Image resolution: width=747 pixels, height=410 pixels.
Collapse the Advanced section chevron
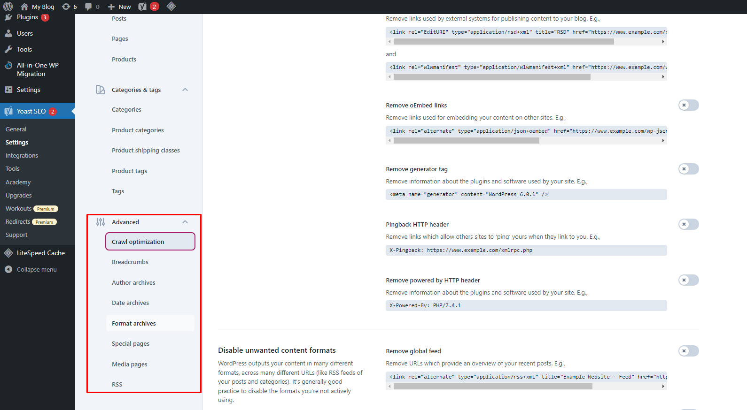[x=185, y=222]
